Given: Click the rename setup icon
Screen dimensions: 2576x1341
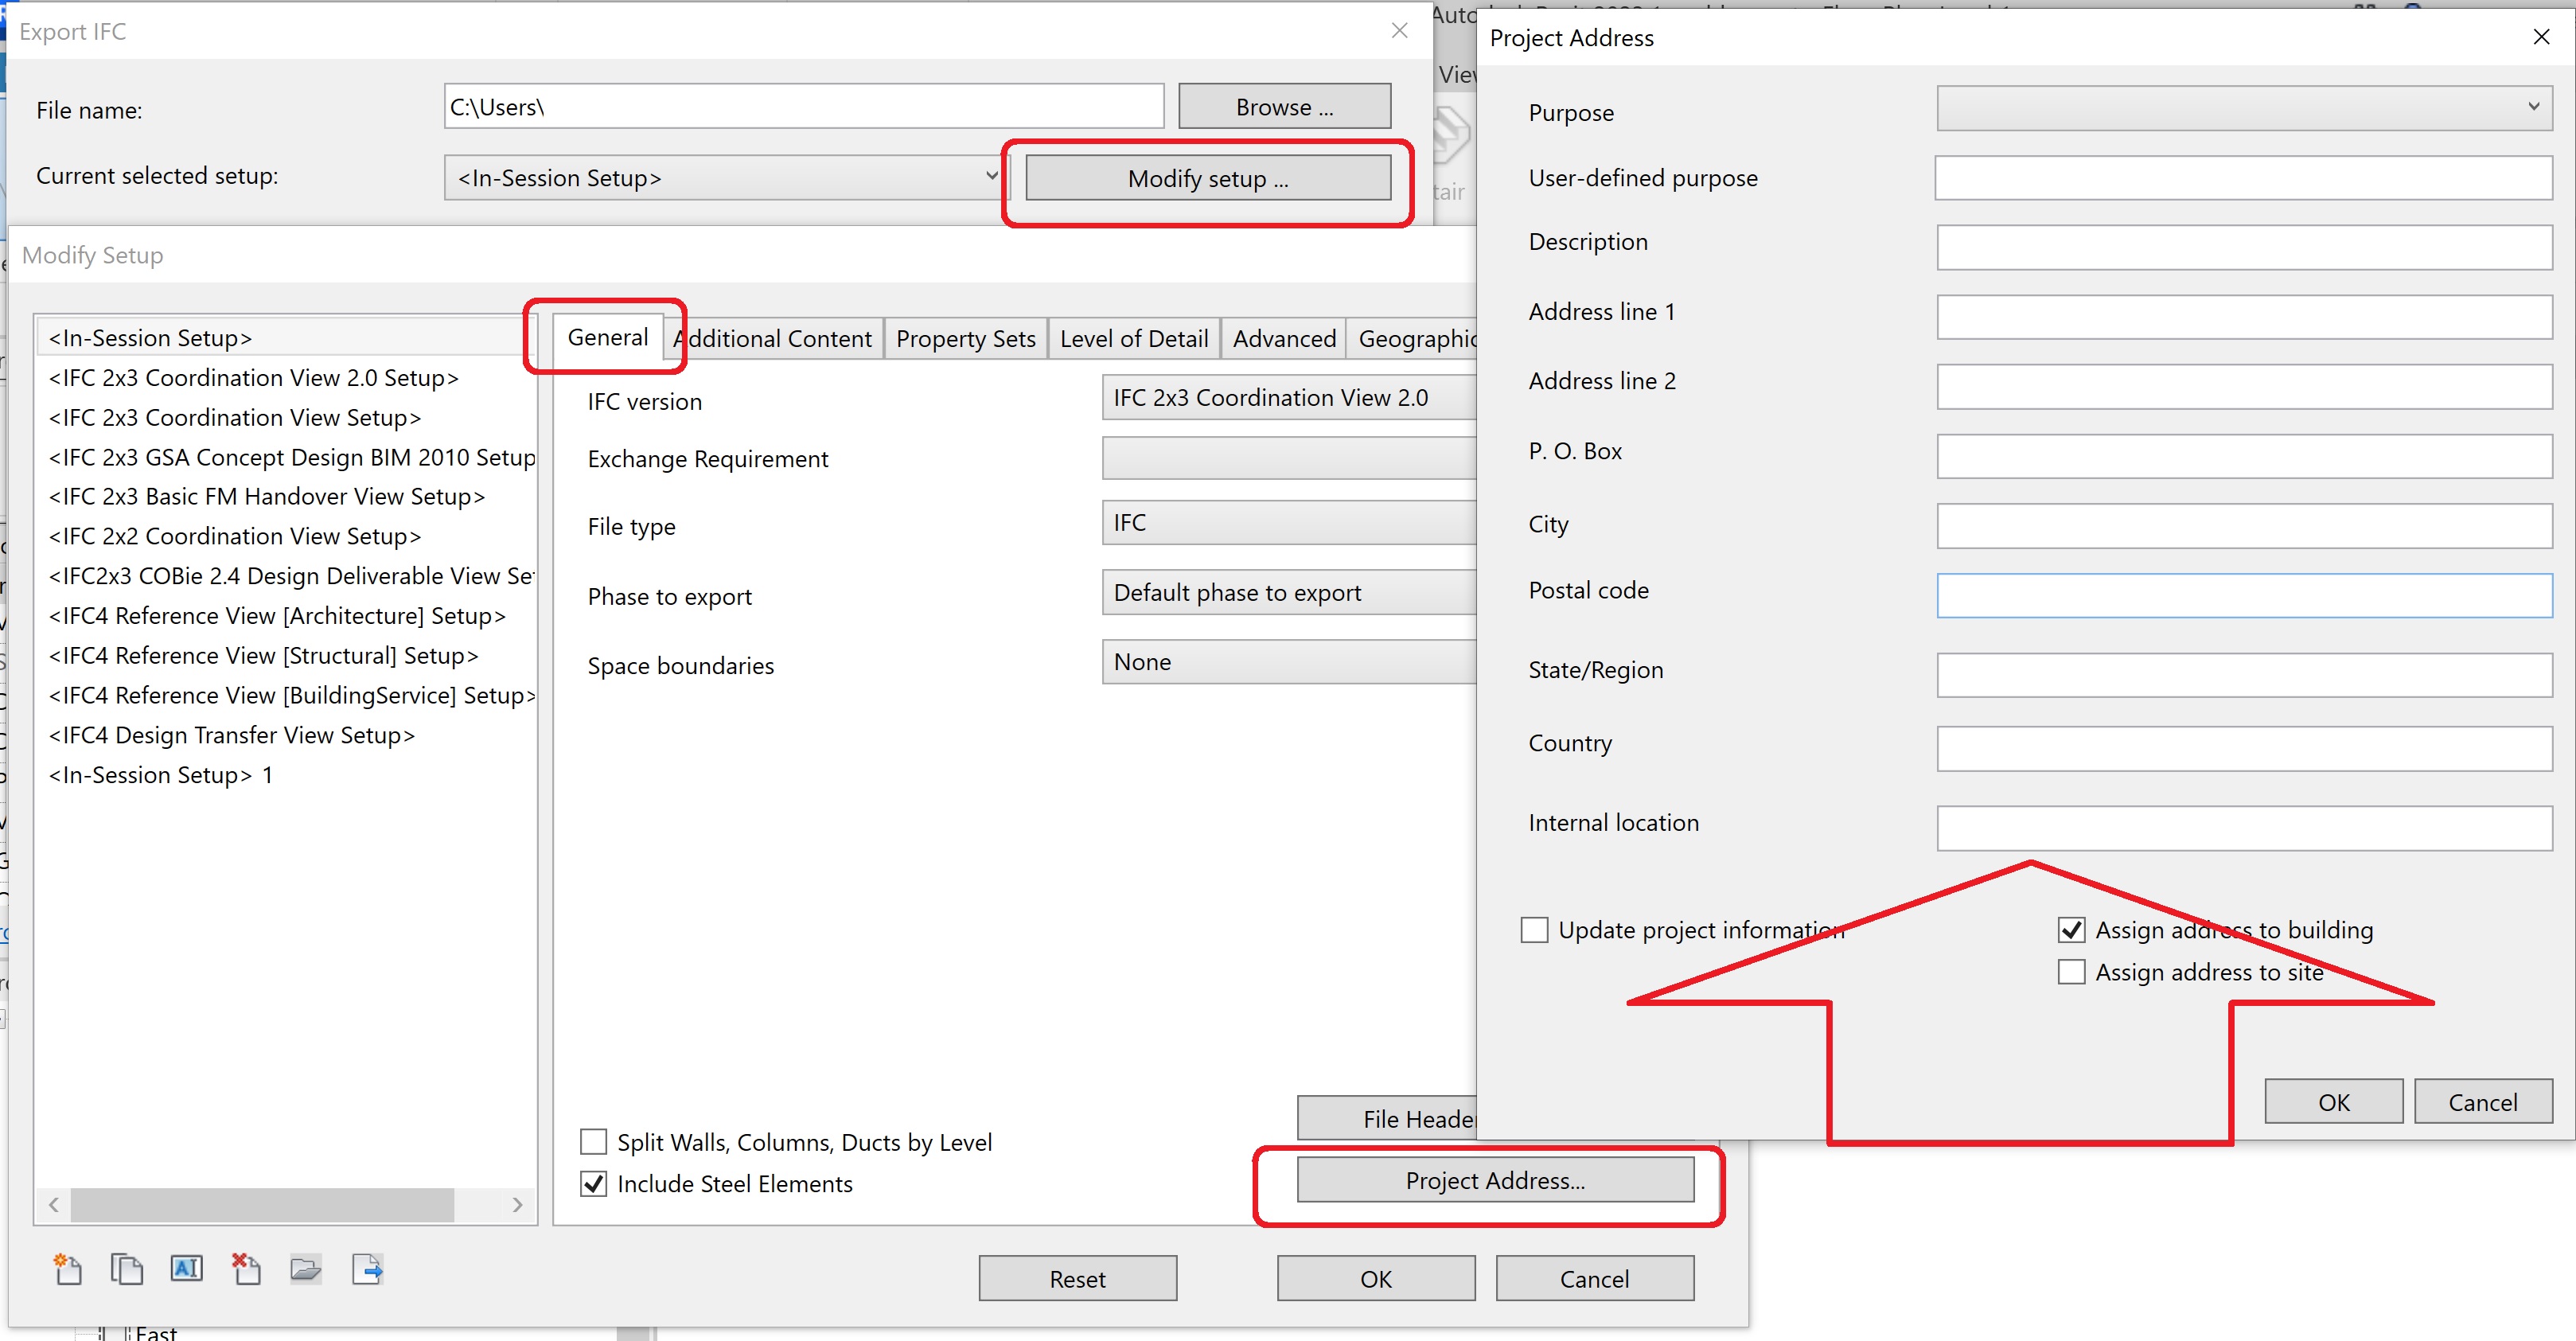Looking at the screenshot, I should coord(187,1269).
